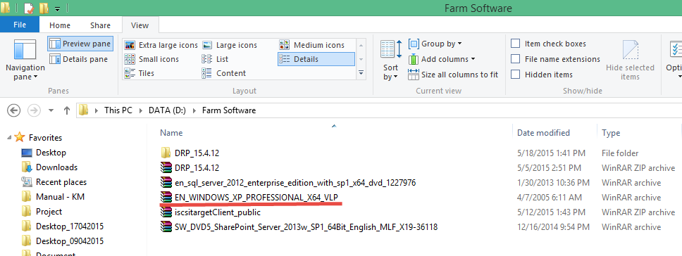
Task: Collapse the Favorites tree node
Action: (9, 138)
